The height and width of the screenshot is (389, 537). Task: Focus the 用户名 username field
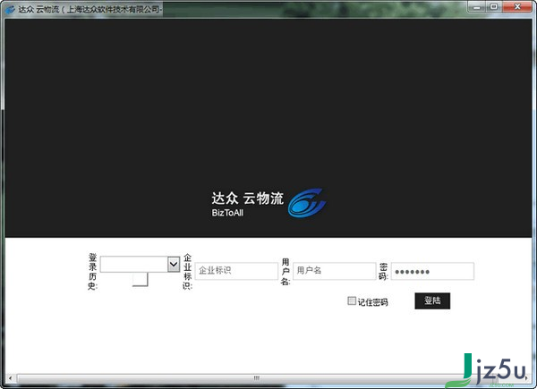(334, 271)
